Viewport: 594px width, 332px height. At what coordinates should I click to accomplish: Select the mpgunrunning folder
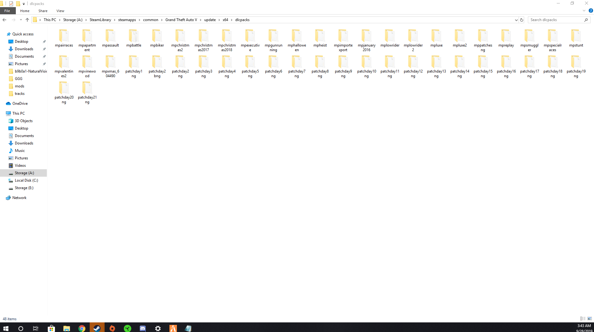pyautogui.click(x=273, y=40)
